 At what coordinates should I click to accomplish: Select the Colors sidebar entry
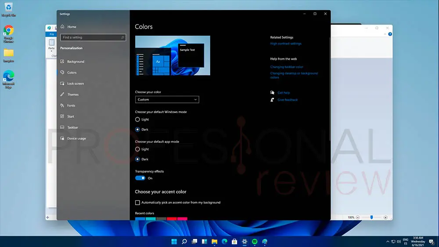tap(68, 73)
